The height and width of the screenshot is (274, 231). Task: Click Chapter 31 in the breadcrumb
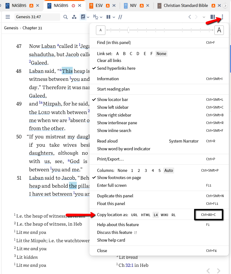[32, 28]
